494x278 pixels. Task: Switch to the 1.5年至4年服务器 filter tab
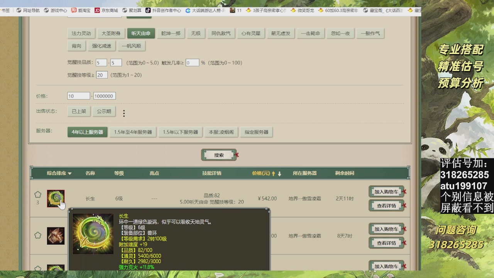point(133,132)
